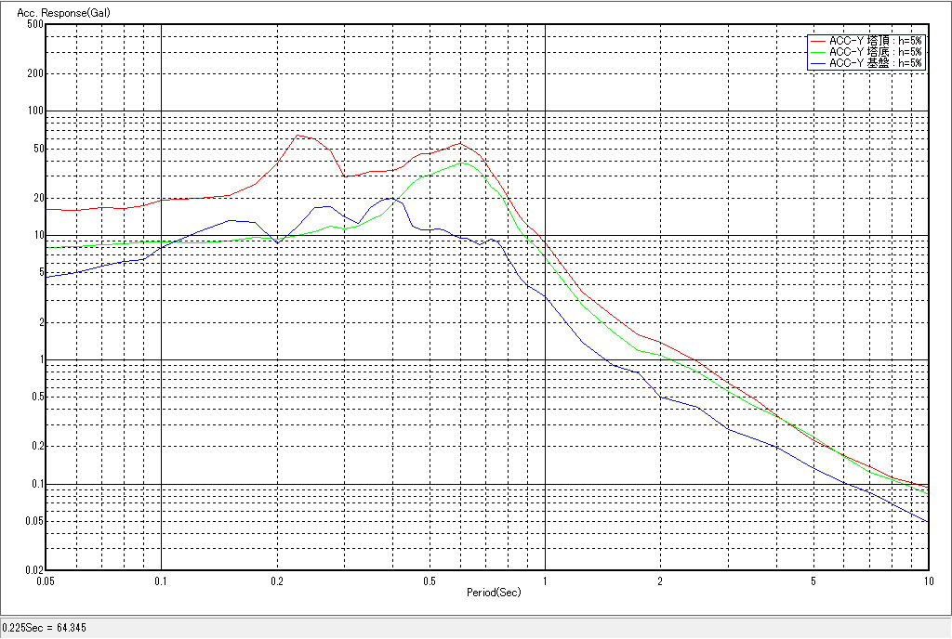Click the blue line swatch in legend

[x=817, y=63]
